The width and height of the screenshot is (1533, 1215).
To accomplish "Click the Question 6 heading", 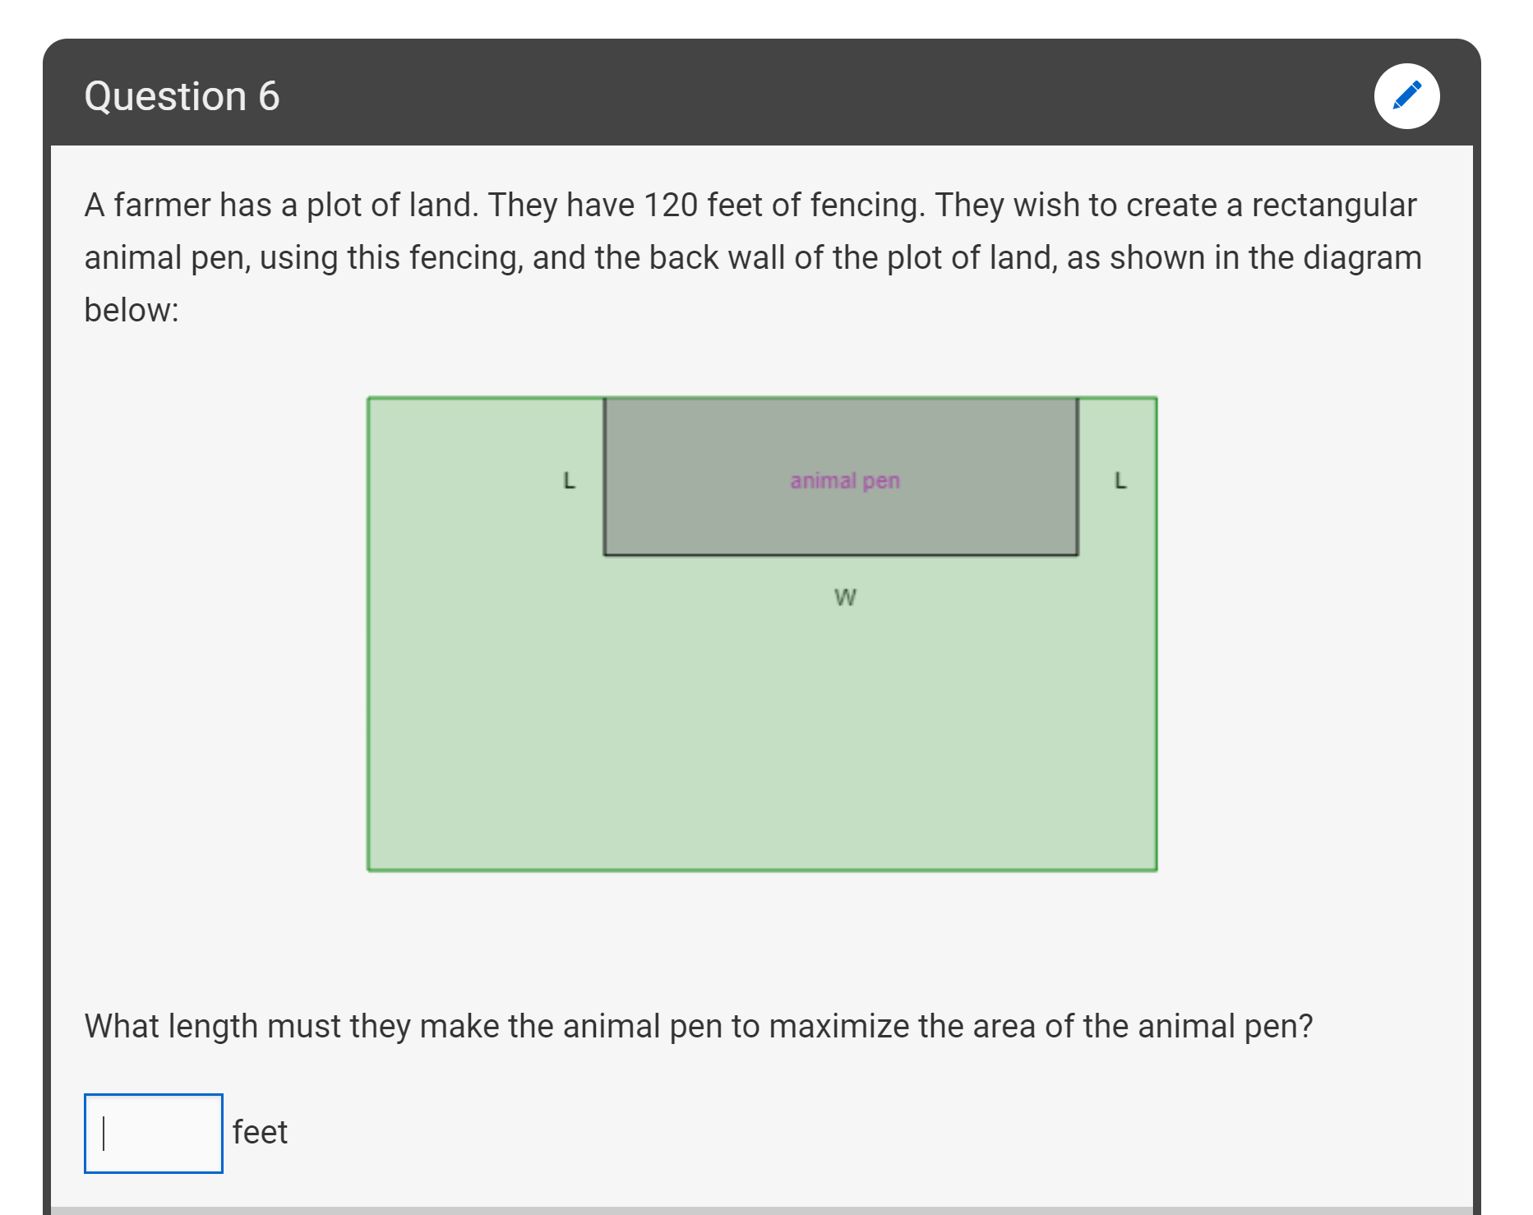I will point(182,96).
